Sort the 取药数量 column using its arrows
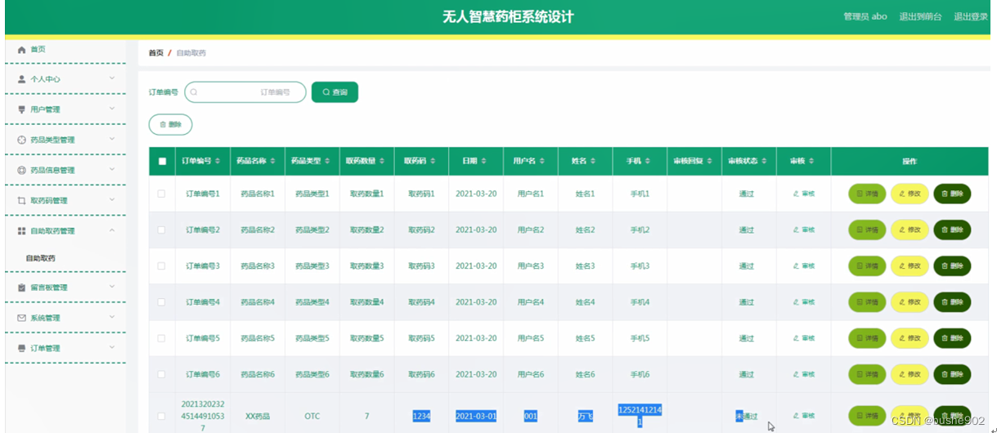 pyautogui.click(x=382, y=162)
